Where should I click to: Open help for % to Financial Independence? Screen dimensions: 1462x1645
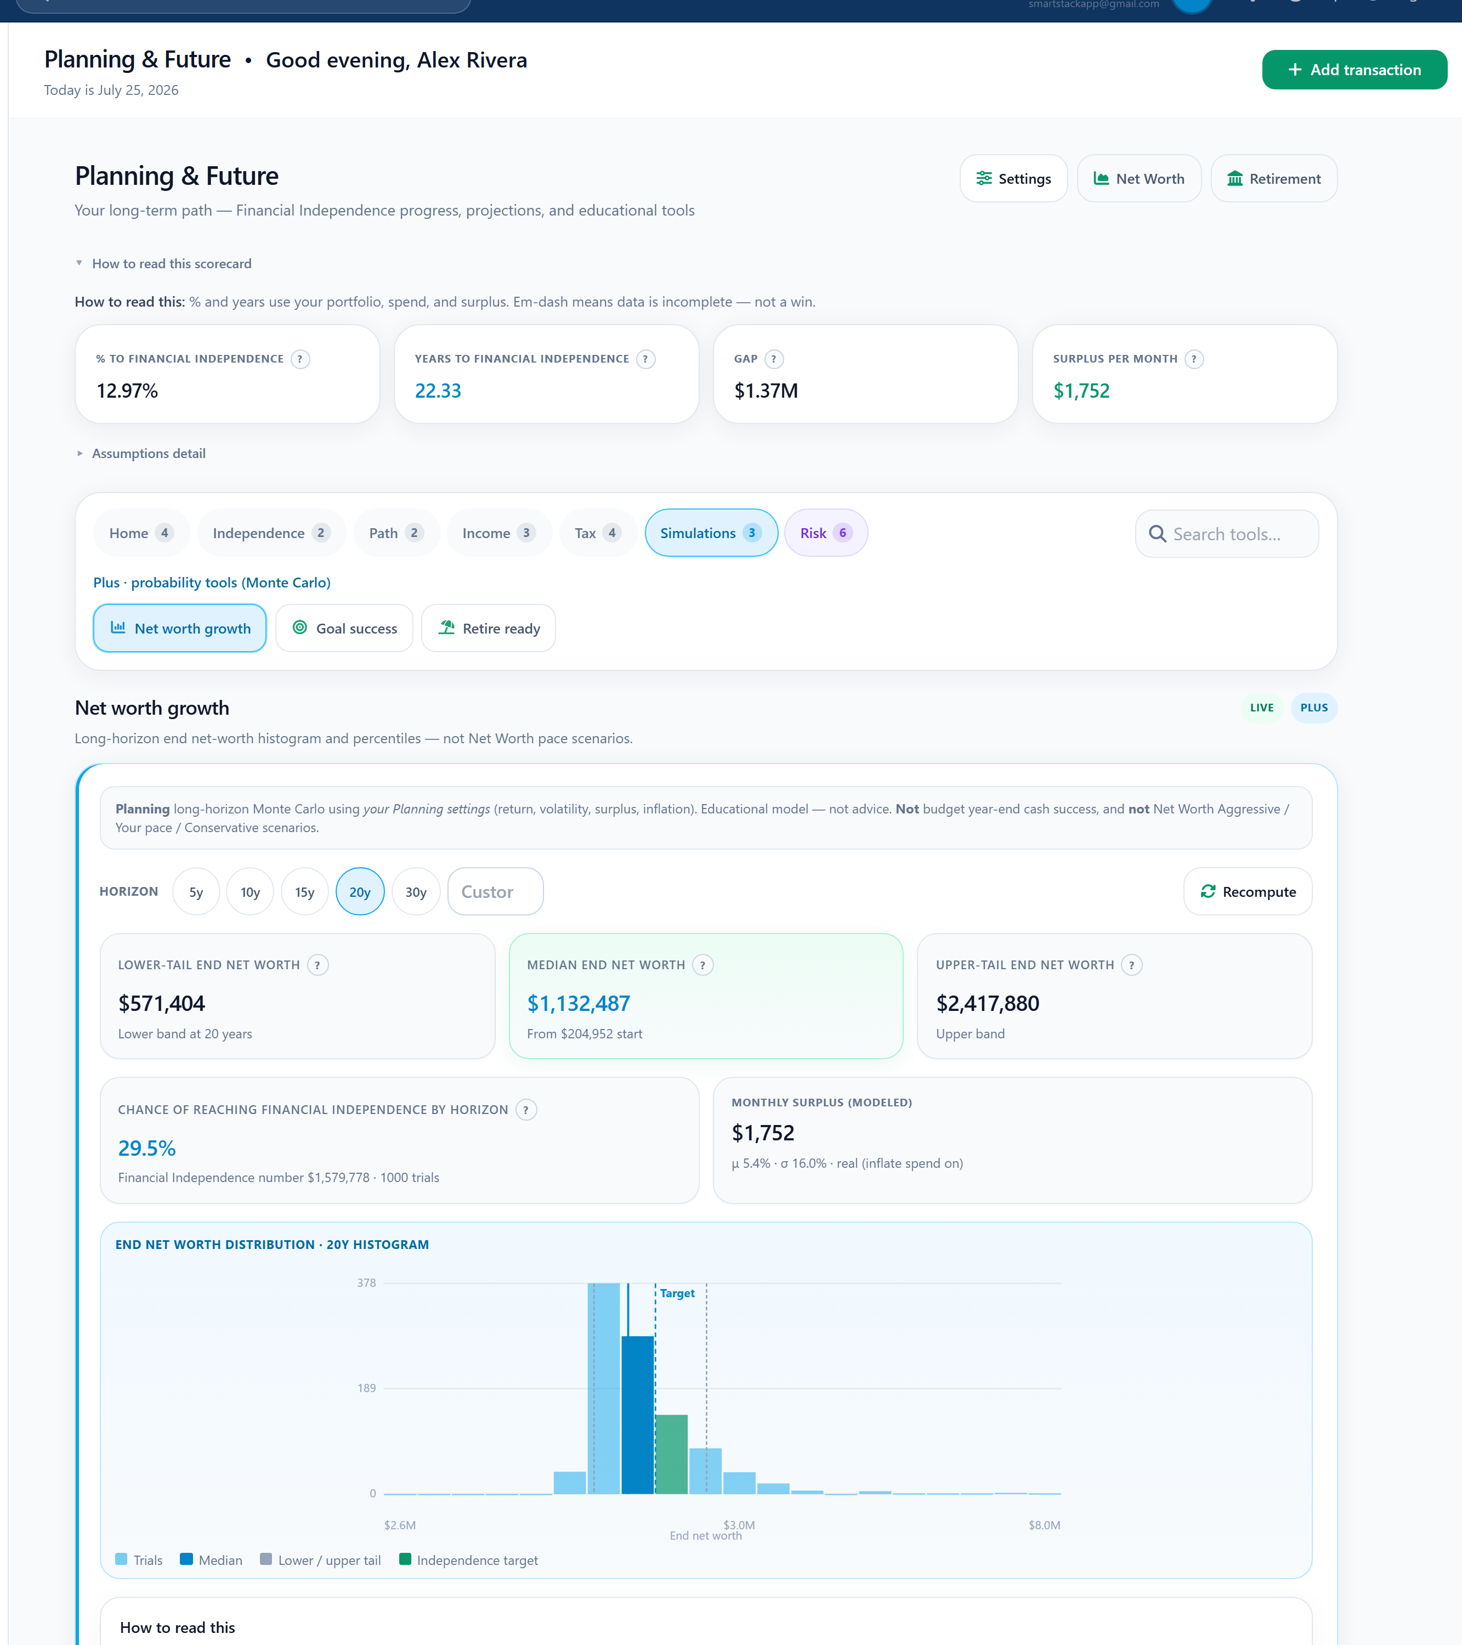pyautogui.click(x=300, y=359)
